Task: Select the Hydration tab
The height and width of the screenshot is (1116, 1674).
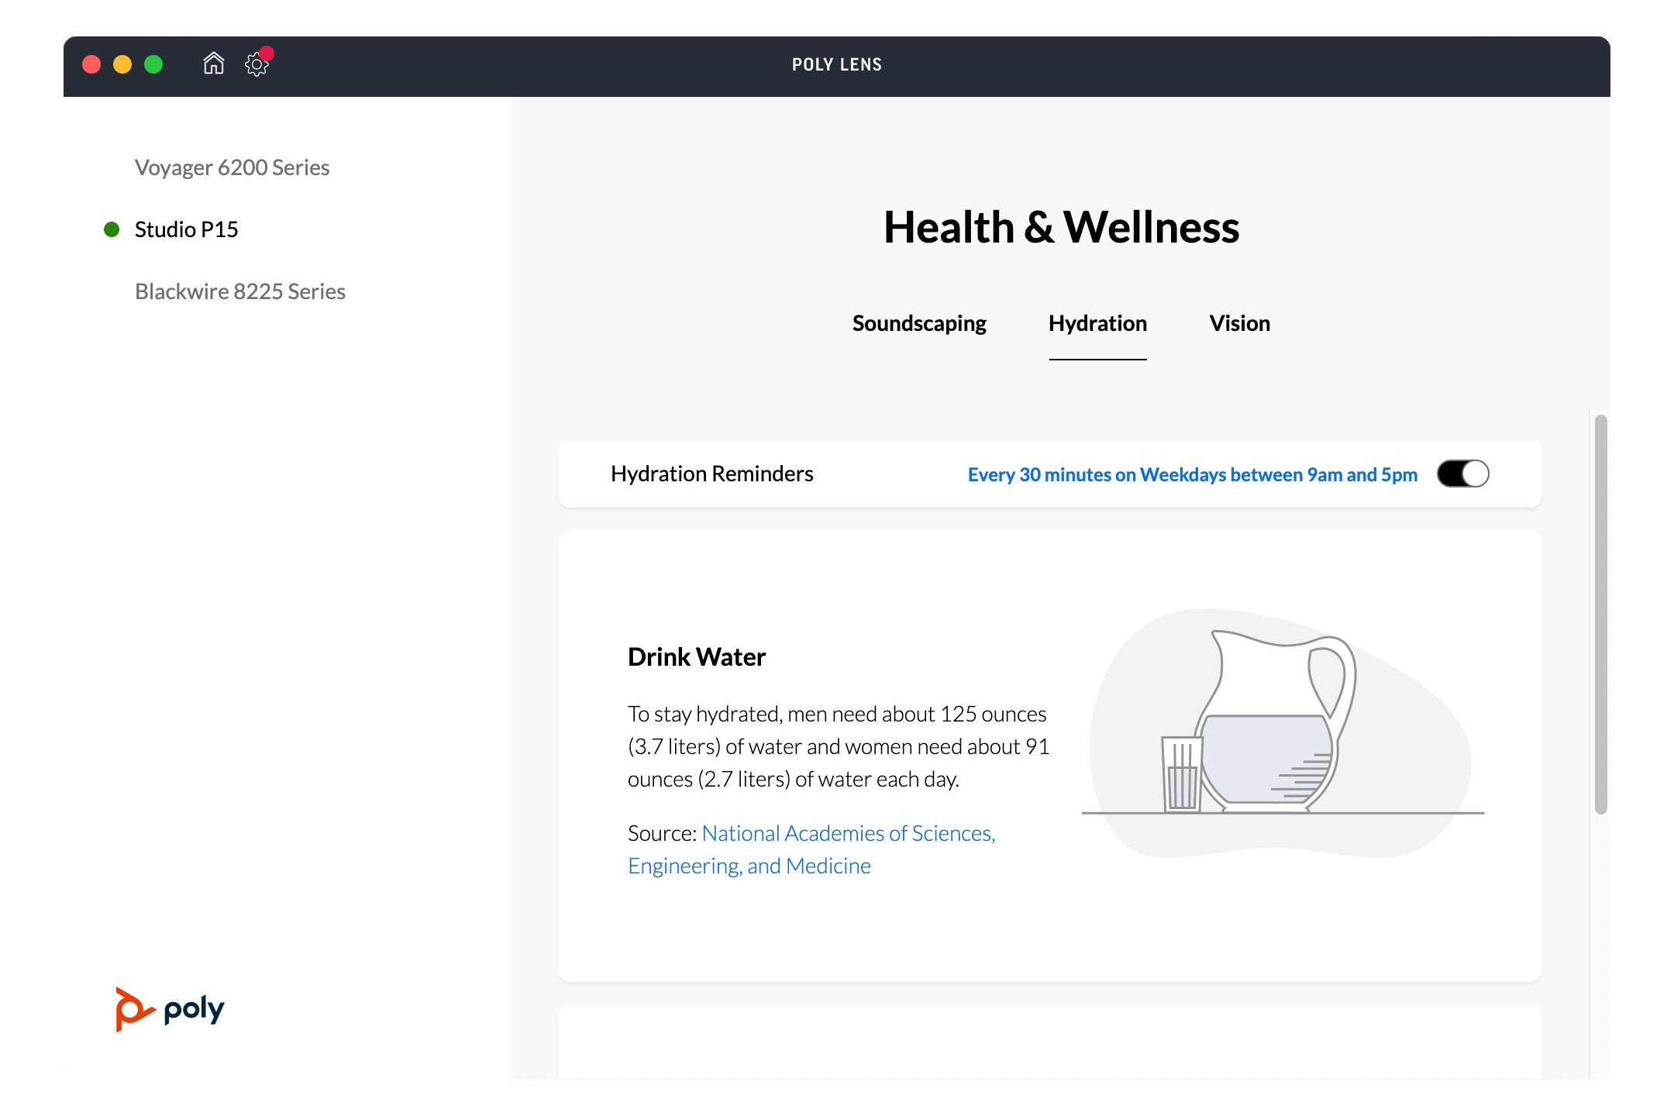Action: (x=1097, y=323)
